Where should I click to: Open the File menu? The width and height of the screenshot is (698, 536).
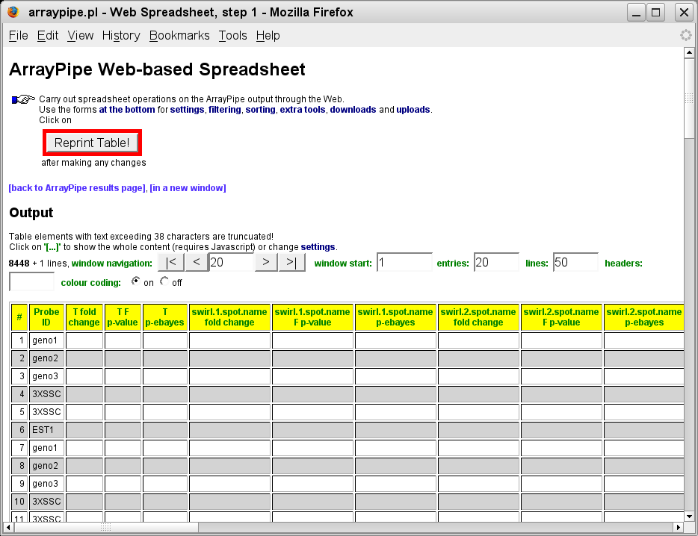[18, 36]
